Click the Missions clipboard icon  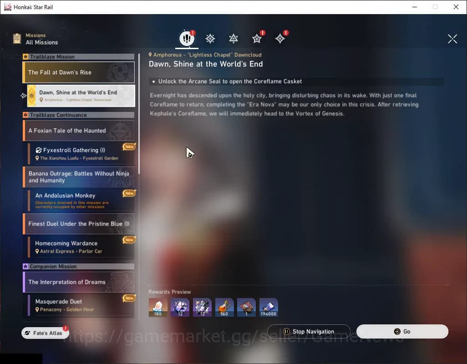[x=17, y=39]
